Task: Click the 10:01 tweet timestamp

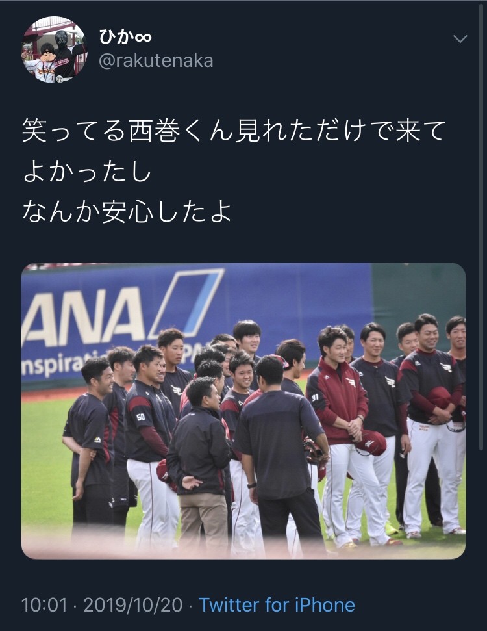Action: click(x=44, y=605)
